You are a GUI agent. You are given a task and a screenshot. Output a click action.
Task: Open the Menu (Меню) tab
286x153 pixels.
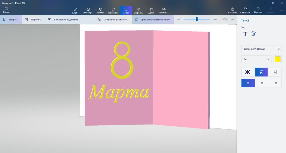pyautogui.click(x=6, y=10)
